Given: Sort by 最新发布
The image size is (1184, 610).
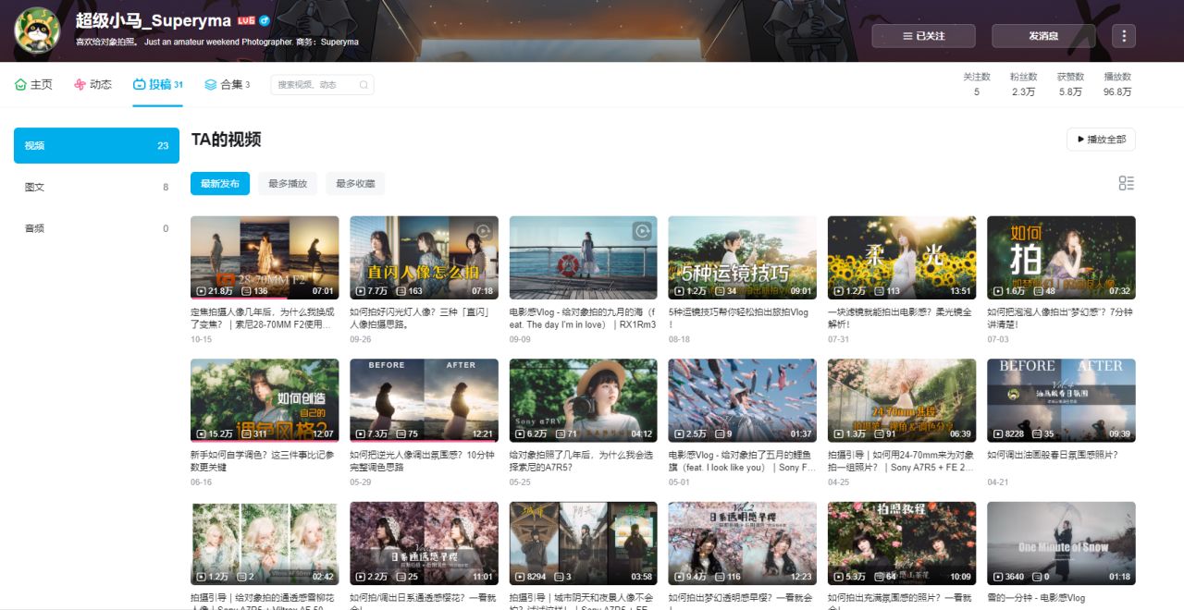Looking at the screenshot, I should (220, 183).
